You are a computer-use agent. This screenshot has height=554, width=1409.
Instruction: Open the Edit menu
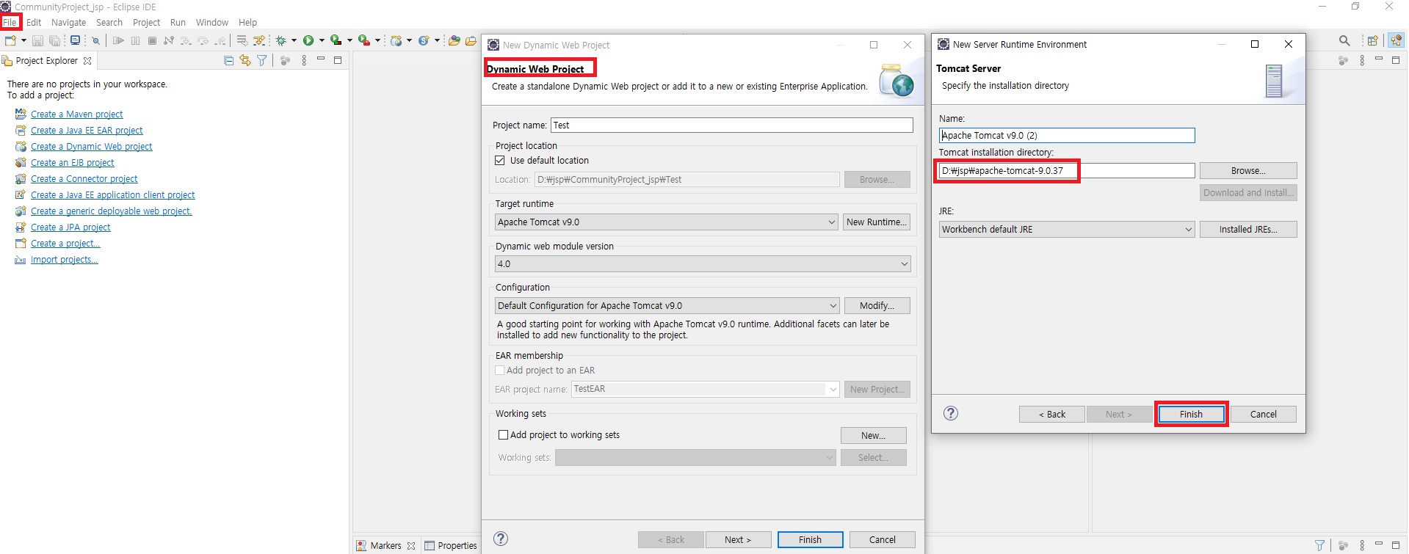point(34,22)
